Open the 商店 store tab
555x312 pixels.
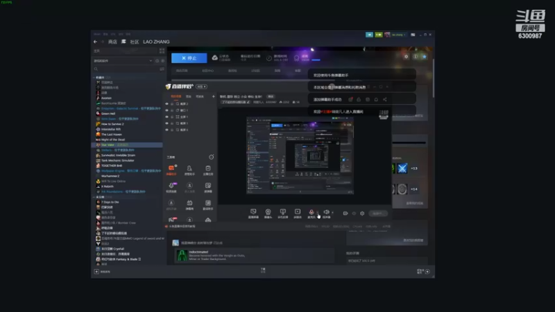point(112,42)
